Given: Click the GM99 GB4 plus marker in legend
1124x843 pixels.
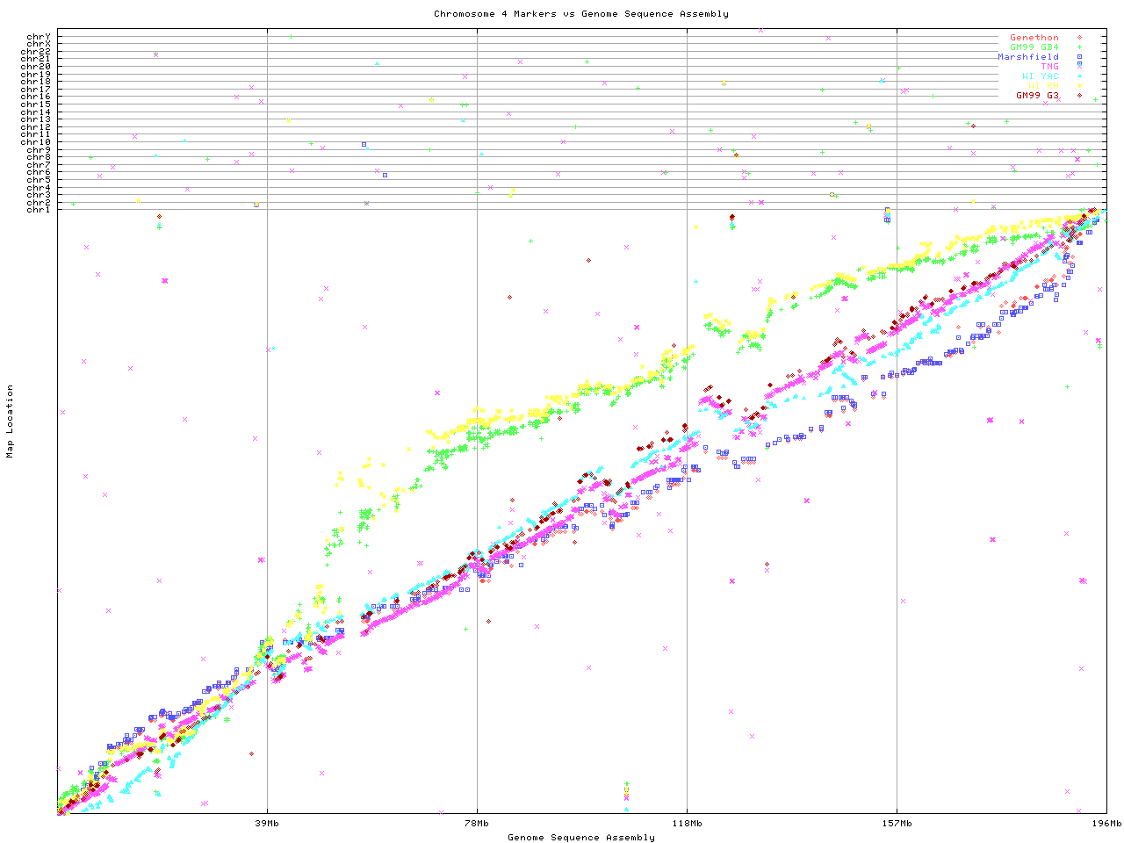Looking at the screenshot, I should coord(1079,47).
